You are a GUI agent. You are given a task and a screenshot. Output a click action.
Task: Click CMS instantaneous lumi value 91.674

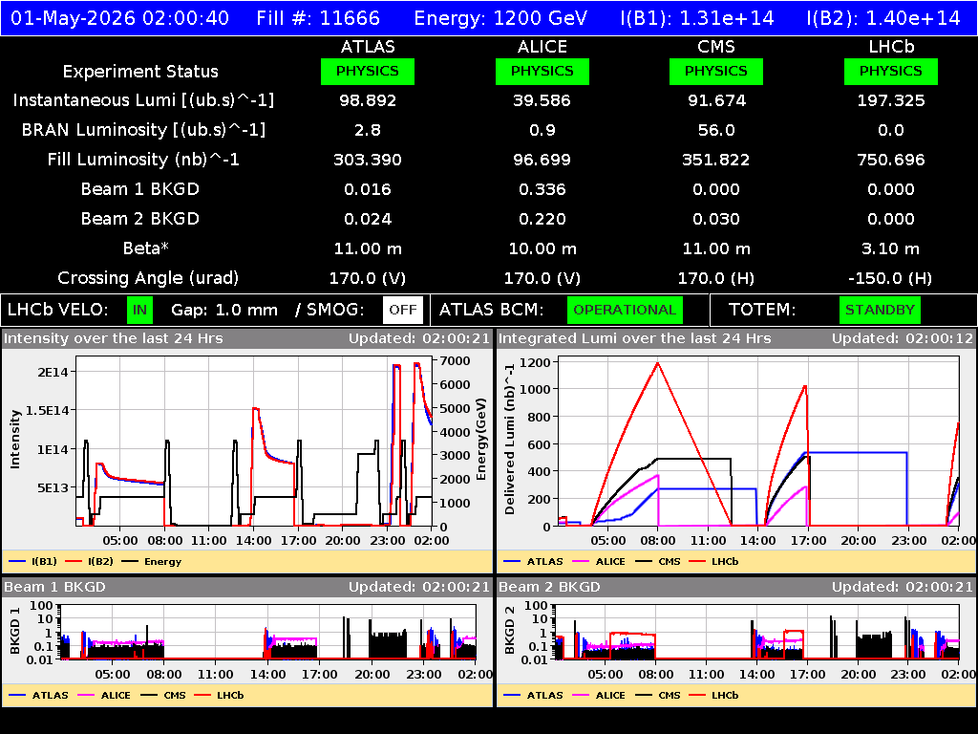pos(716,100)
